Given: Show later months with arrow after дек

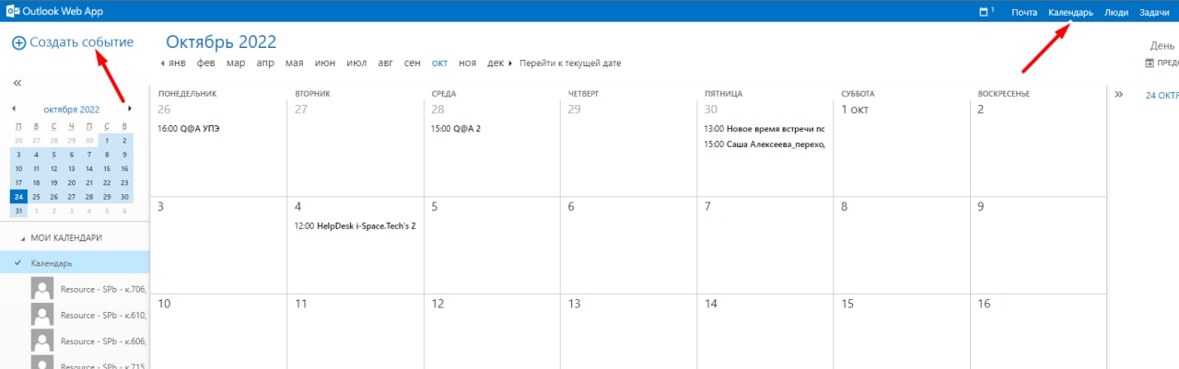Looking at the screenshot, I should (510, 63).
